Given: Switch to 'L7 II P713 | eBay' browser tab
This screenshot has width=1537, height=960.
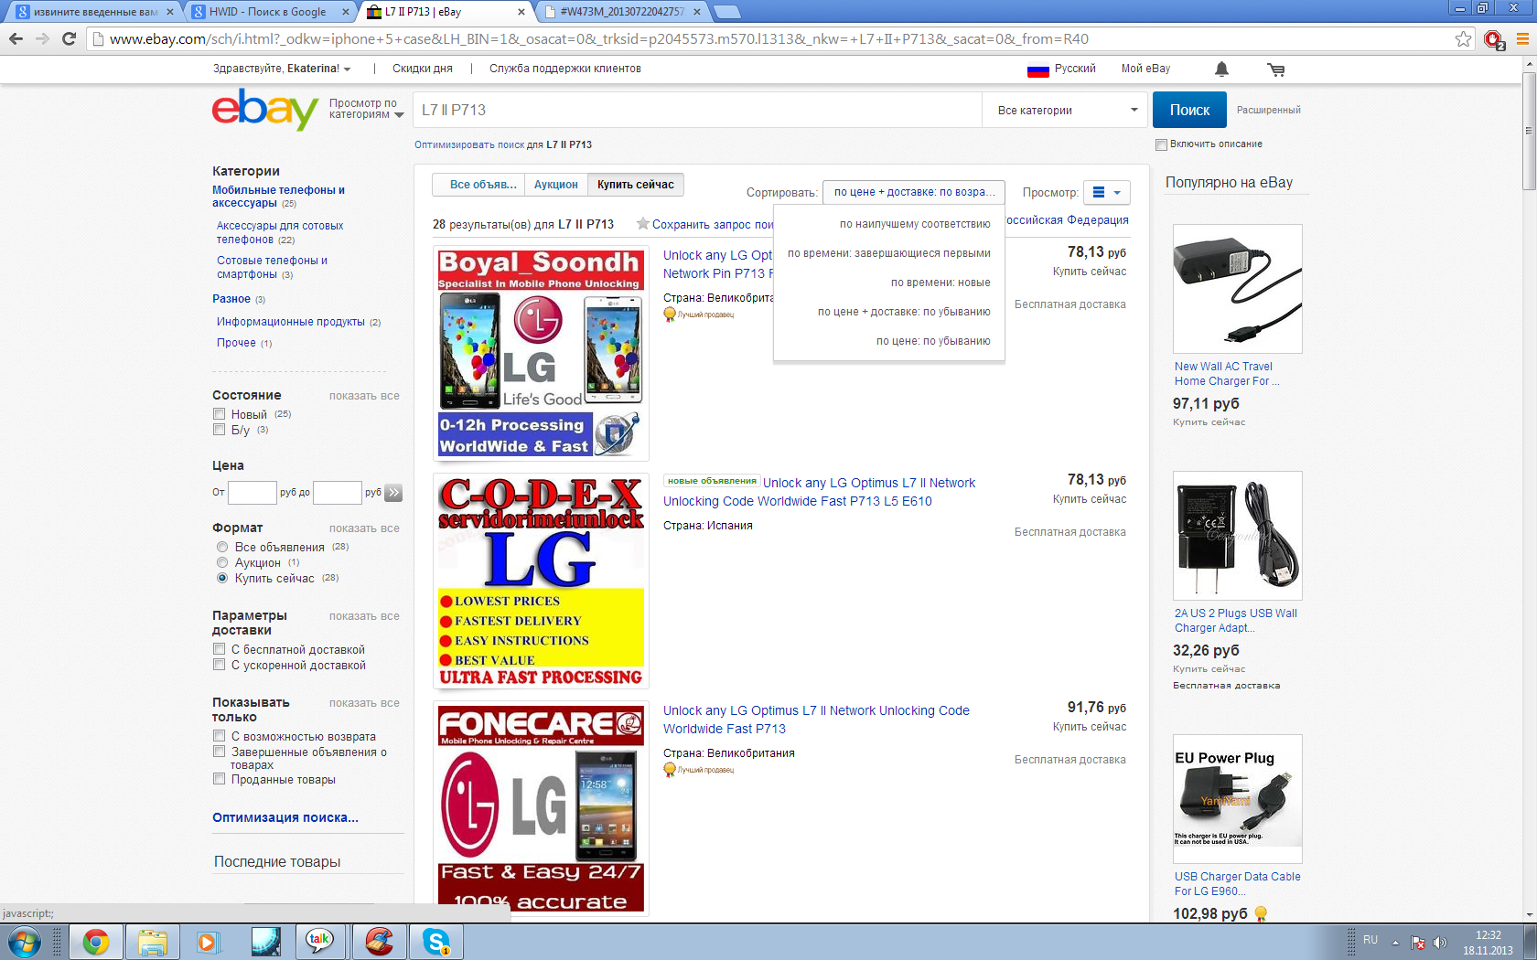Looking at the screenshot, I should [x=444, y=12].
